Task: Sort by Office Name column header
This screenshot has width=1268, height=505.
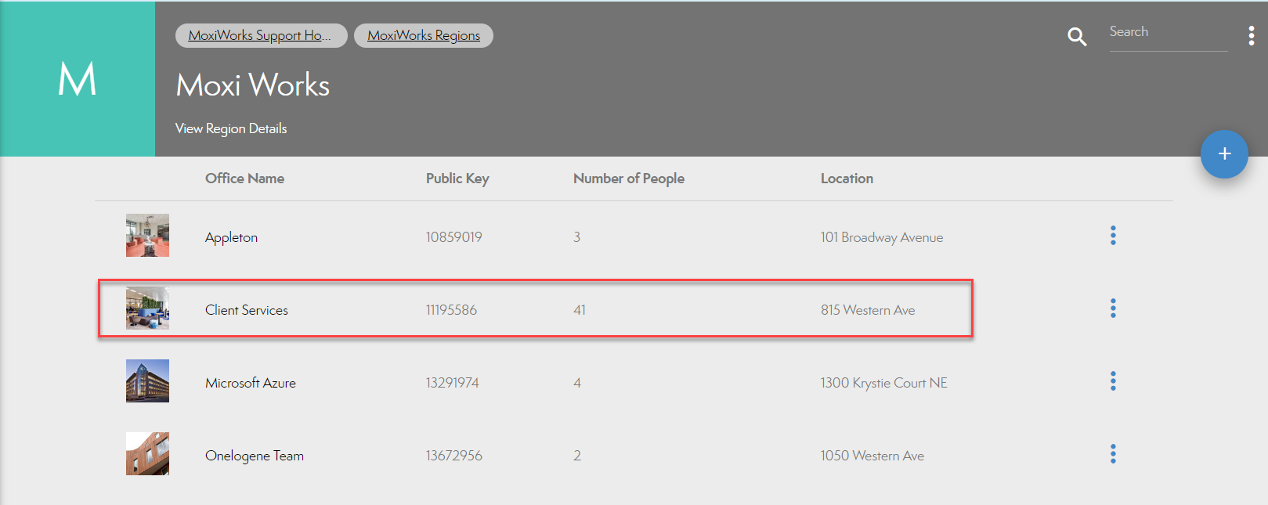Action: pos(244,179)
